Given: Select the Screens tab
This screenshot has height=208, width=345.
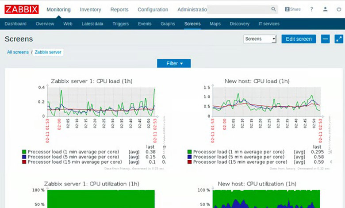Looking at the screenshot, I should point(192,24).
